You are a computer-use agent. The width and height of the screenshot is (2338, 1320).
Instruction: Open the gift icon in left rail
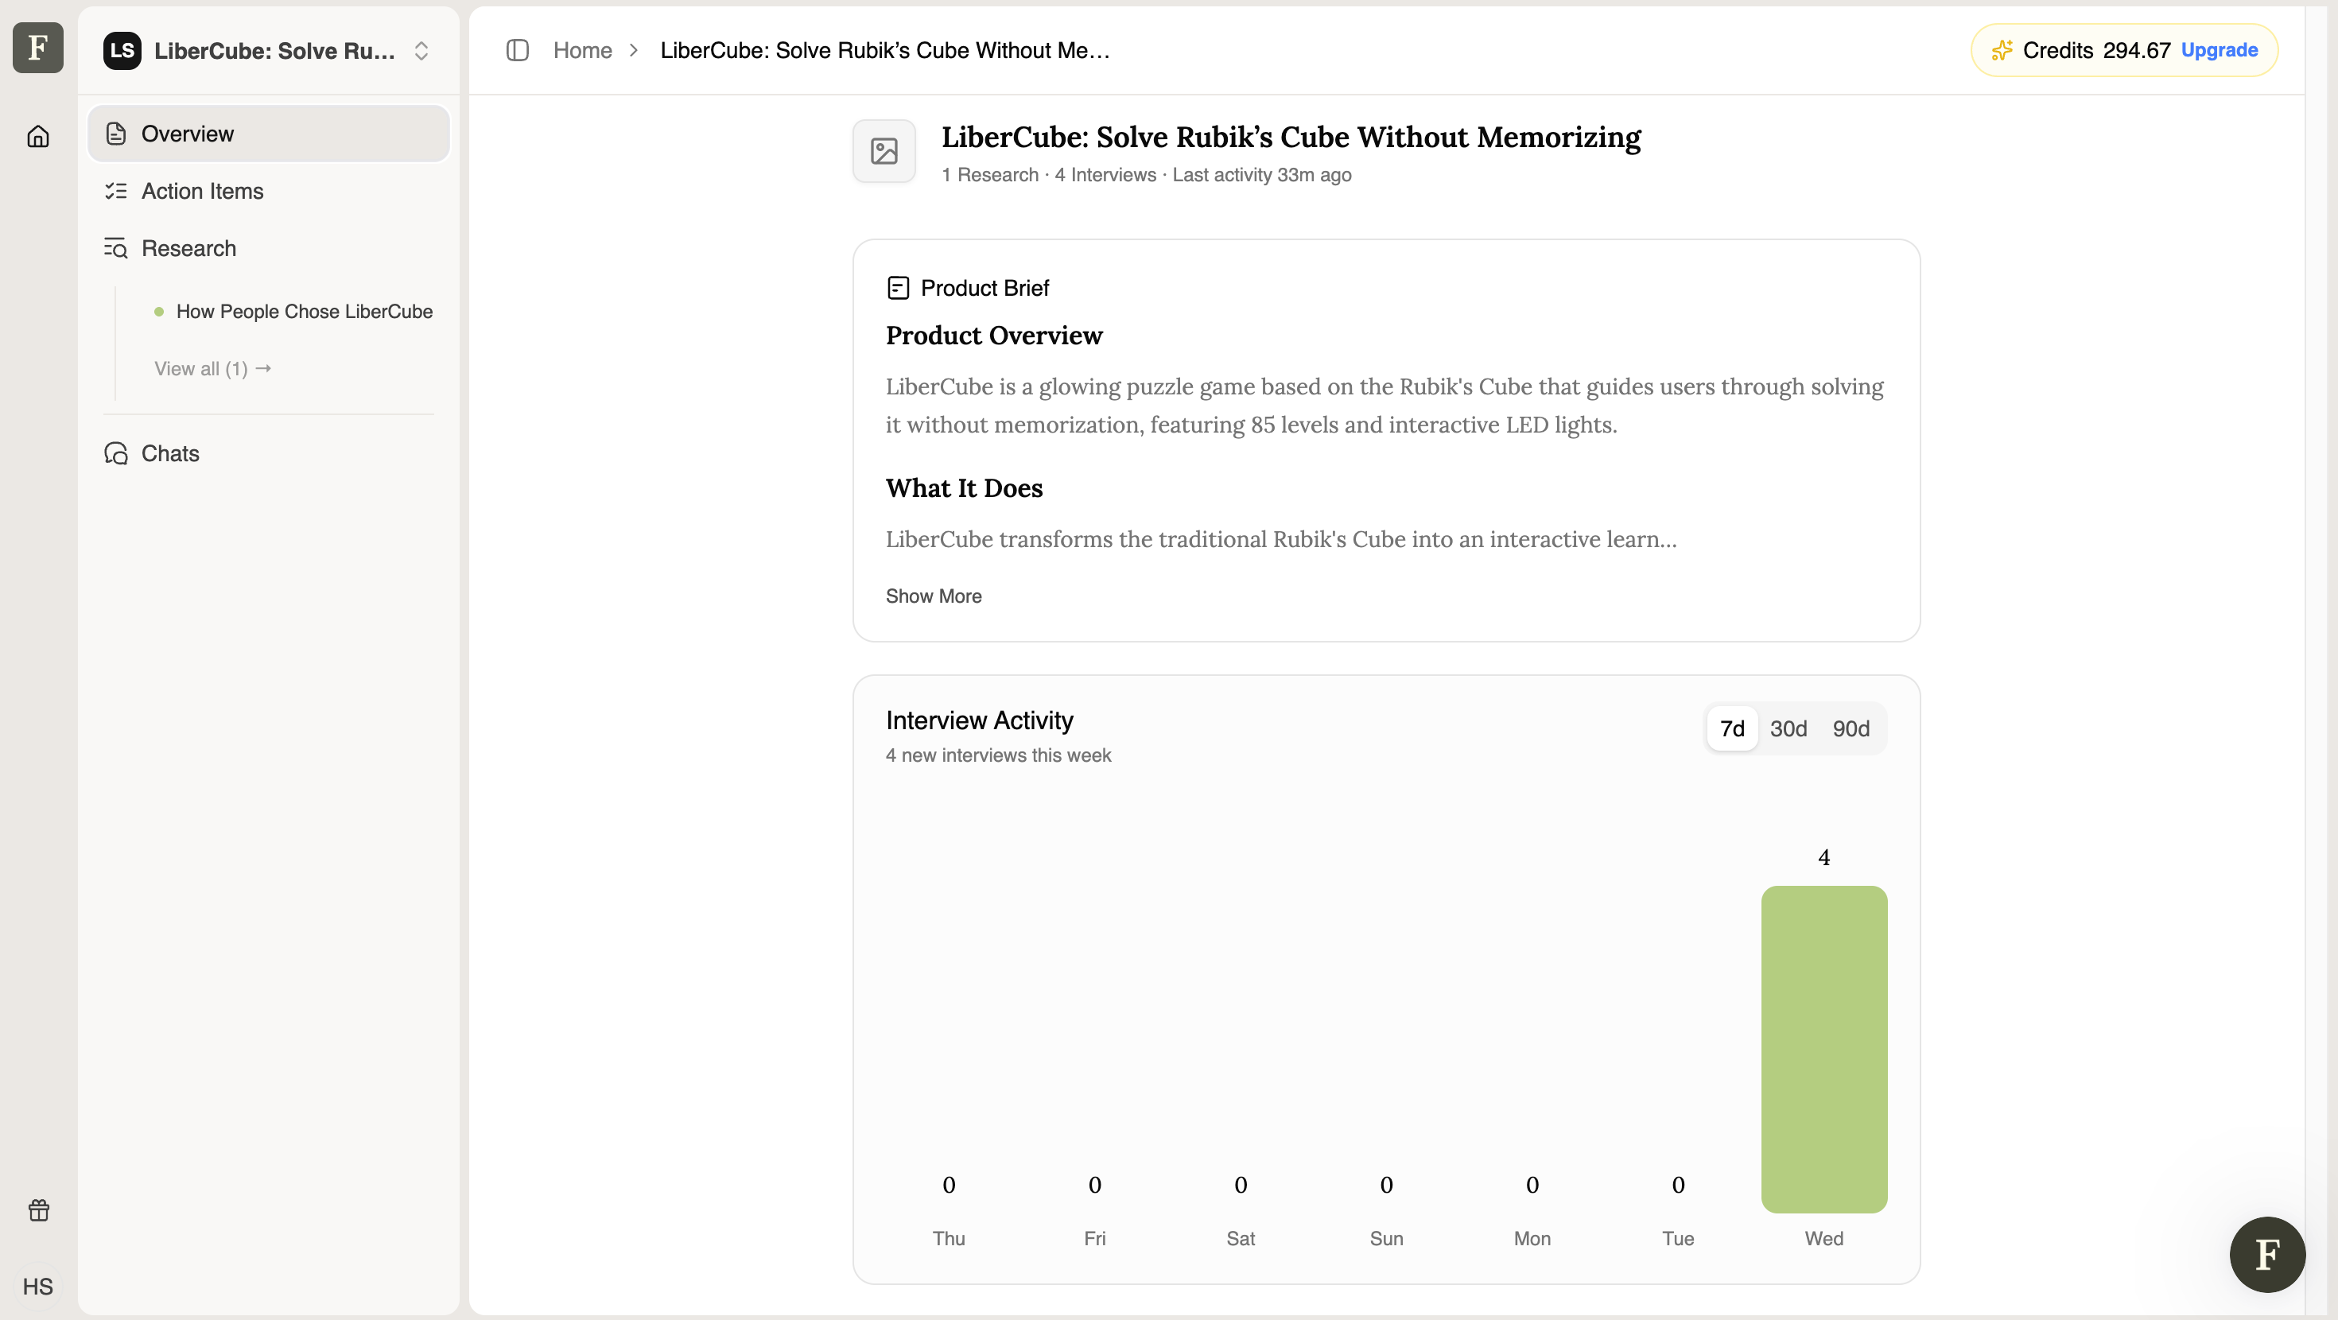pyautogui.click(x=38, y=1210)
